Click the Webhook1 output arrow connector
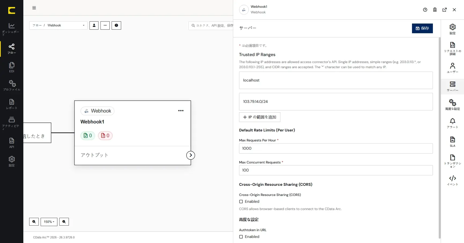The height and width of the screenshot is (243, 464). tap(191, 155)
